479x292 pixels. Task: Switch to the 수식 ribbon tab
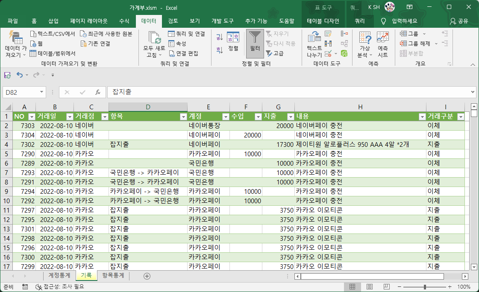point(124,21)
